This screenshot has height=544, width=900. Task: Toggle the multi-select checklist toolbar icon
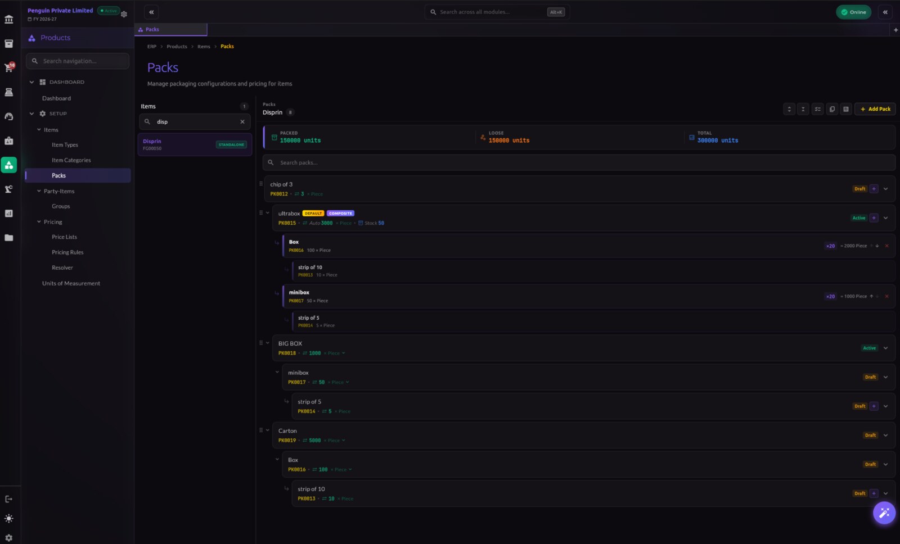(x=818, y=109)
